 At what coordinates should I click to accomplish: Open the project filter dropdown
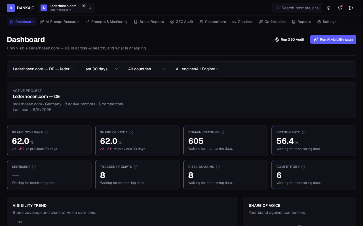(43, 69)
